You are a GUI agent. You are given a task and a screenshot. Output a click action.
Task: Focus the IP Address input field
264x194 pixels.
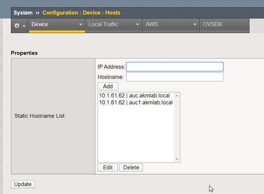[174, 67]
